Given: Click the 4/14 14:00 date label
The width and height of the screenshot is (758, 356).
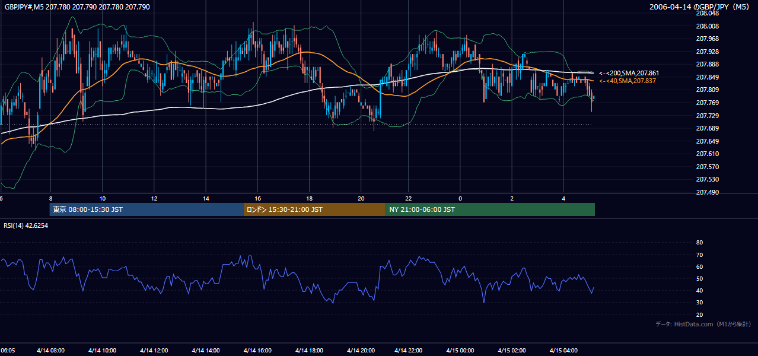Looking at the screenshot, I should (206, 351).
